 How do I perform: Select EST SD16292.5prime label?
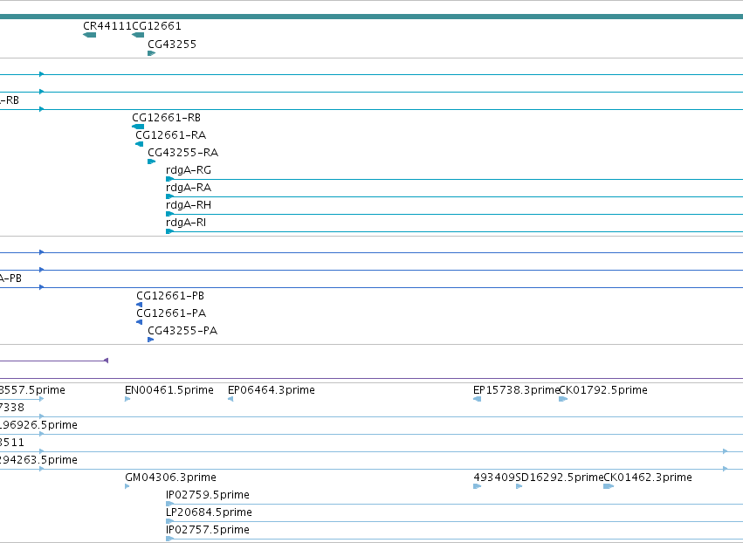560,478
